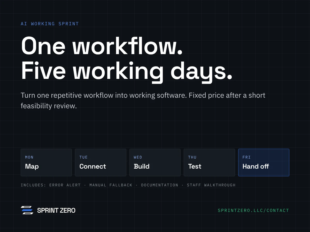
Task: Click the 'DOCUMENTATION' text
Action: [x=160, y=185]
